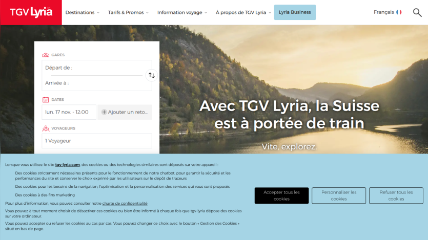The image size is (428, 240).
Task: Click the Dates calendar icon
Action: 46,99
